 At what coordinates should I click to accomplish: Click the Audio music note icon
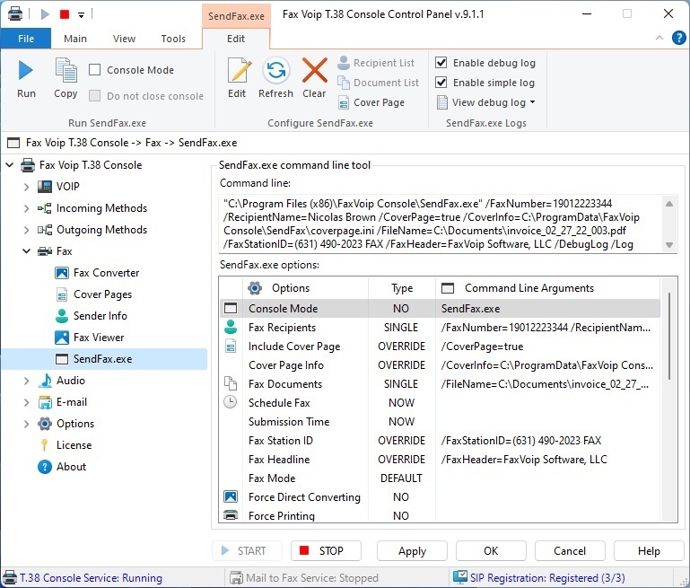[45, 381]
